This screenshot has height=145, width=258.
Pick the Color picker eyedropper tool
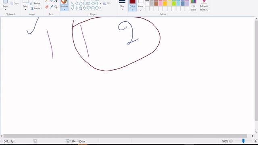click(x=51, y=7)
